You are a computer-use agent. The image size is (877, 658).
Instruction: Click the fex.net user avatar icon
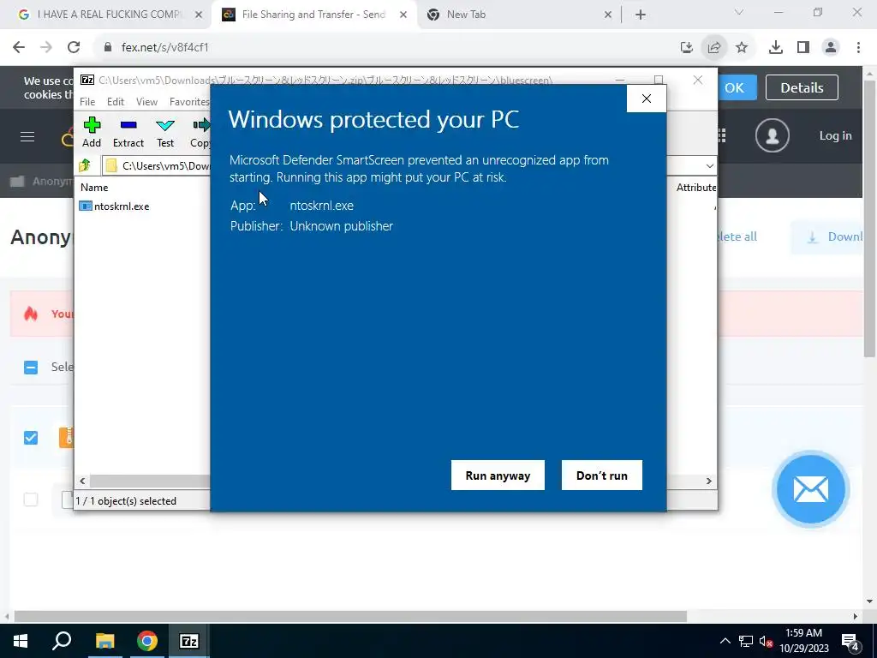point(772,135)
